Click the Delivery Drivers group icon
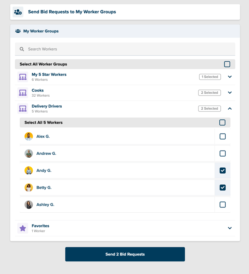 [x=23, y=109]
